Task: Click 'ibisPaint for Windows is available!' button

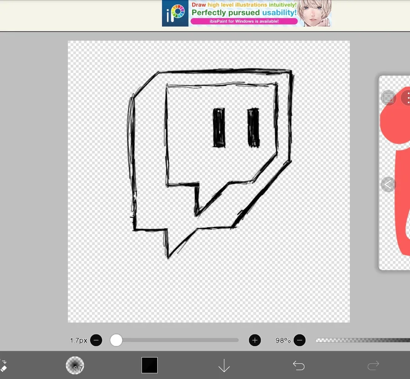Action: pyautogui.click(x=244, y=21)
